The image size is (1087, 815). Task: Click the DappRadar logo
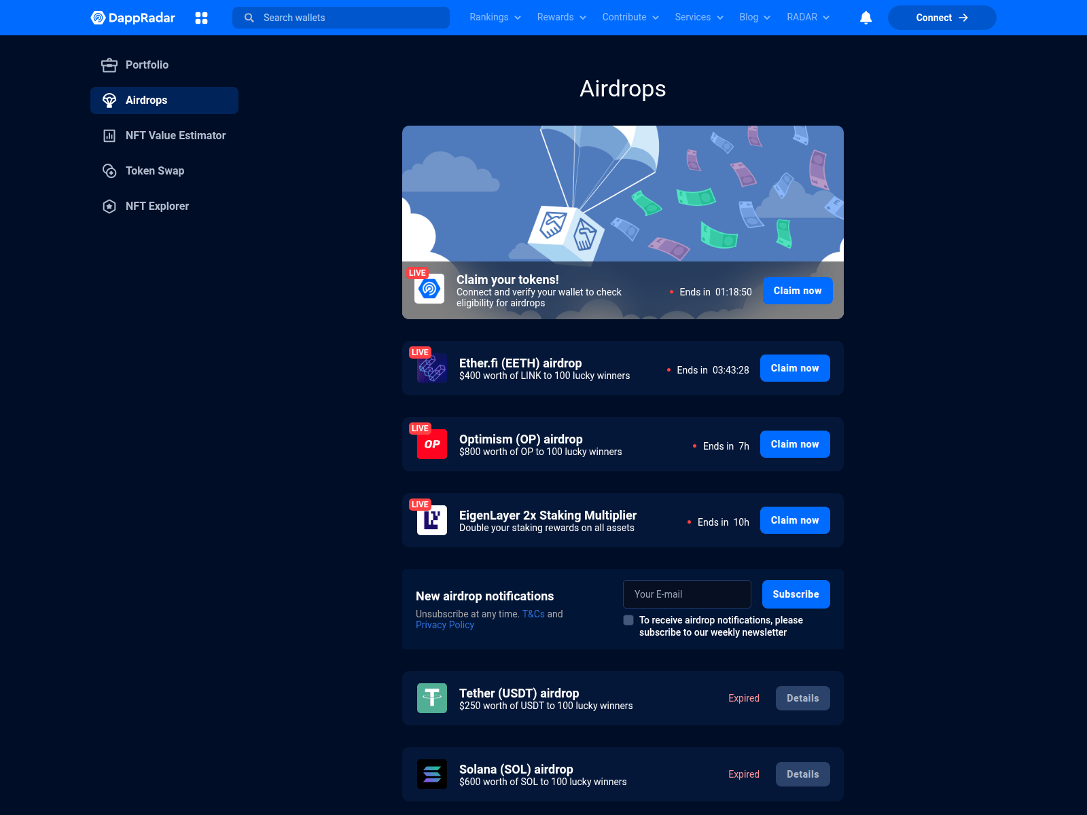click(133, 18)
